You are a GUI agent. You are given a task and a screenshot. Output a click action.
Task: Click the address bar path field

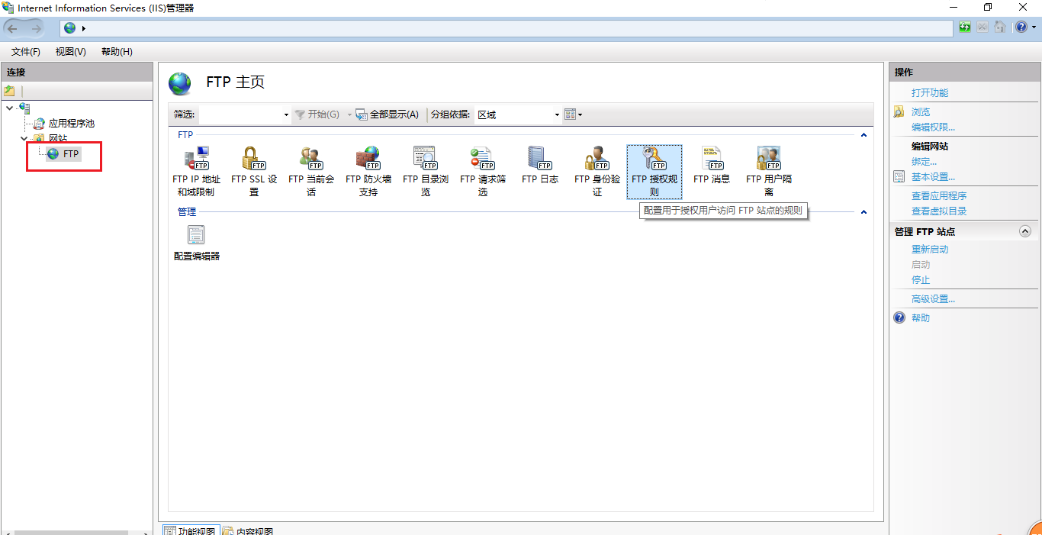(x=507, y=28)
